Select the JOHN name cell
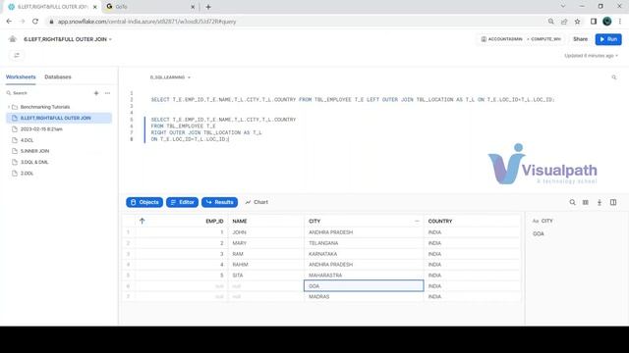Image resolution: width=629 pixels, height=353 pixels. (x=266, y=232)
